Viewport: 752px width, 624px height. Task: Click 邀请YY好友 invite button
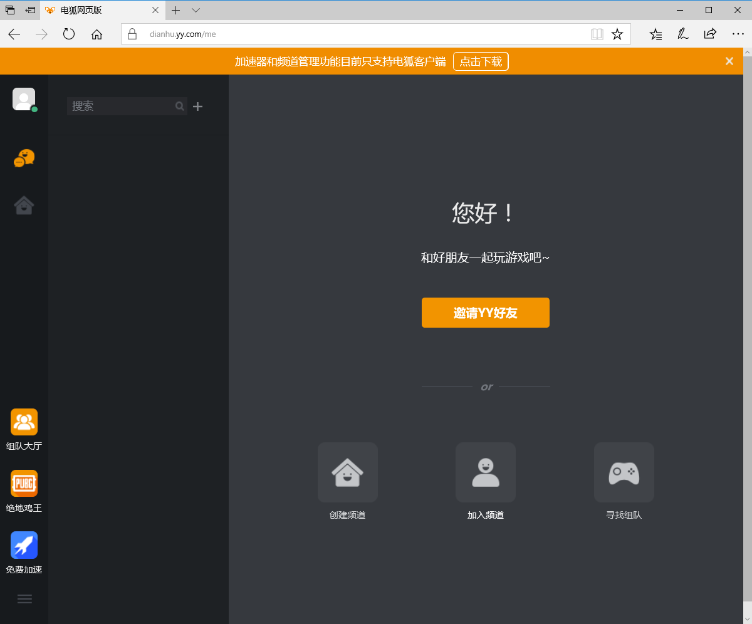pyautogui.click(x=486, y=313)
